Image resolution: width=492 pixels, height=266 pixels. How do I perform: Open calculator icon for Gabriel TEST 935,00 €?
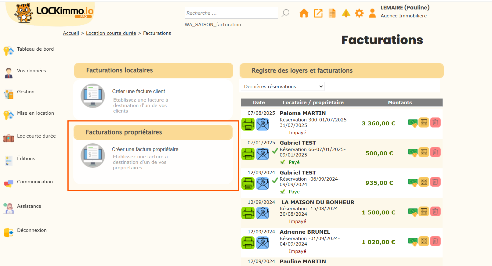tap(424, 182)
